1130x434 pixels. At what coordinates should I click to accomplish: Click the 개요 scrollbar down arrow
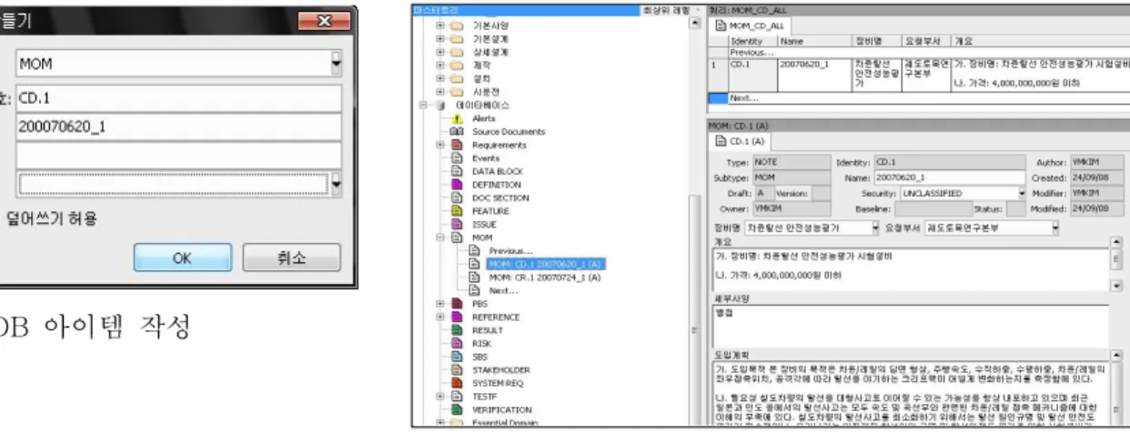coord(1116,285)
